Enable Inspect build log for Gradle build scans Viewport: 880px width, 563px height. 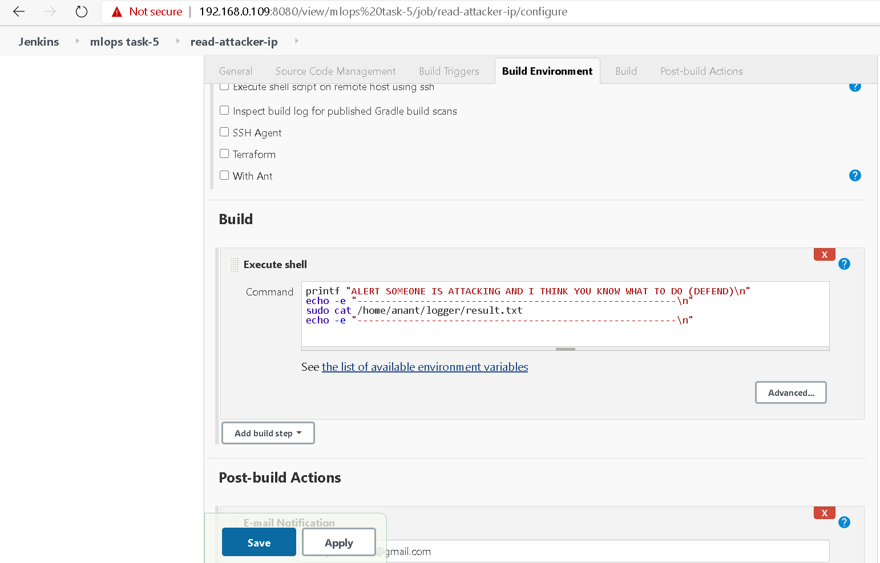coord(224,110)
